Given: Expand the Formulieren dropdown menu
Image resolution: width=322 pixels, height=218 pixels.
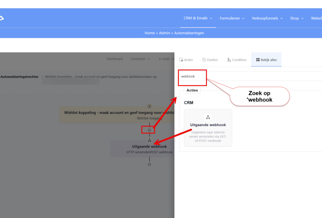Looking at the screenshot, I should (232, 18).
